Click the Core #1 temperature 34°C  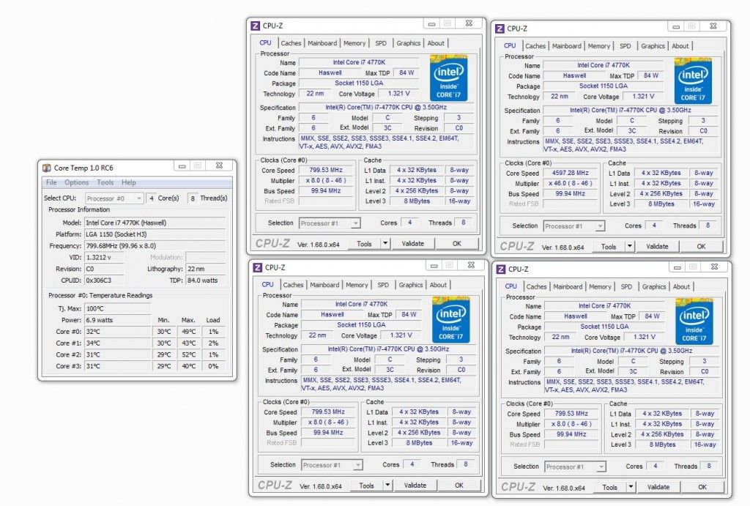point(118,343)
